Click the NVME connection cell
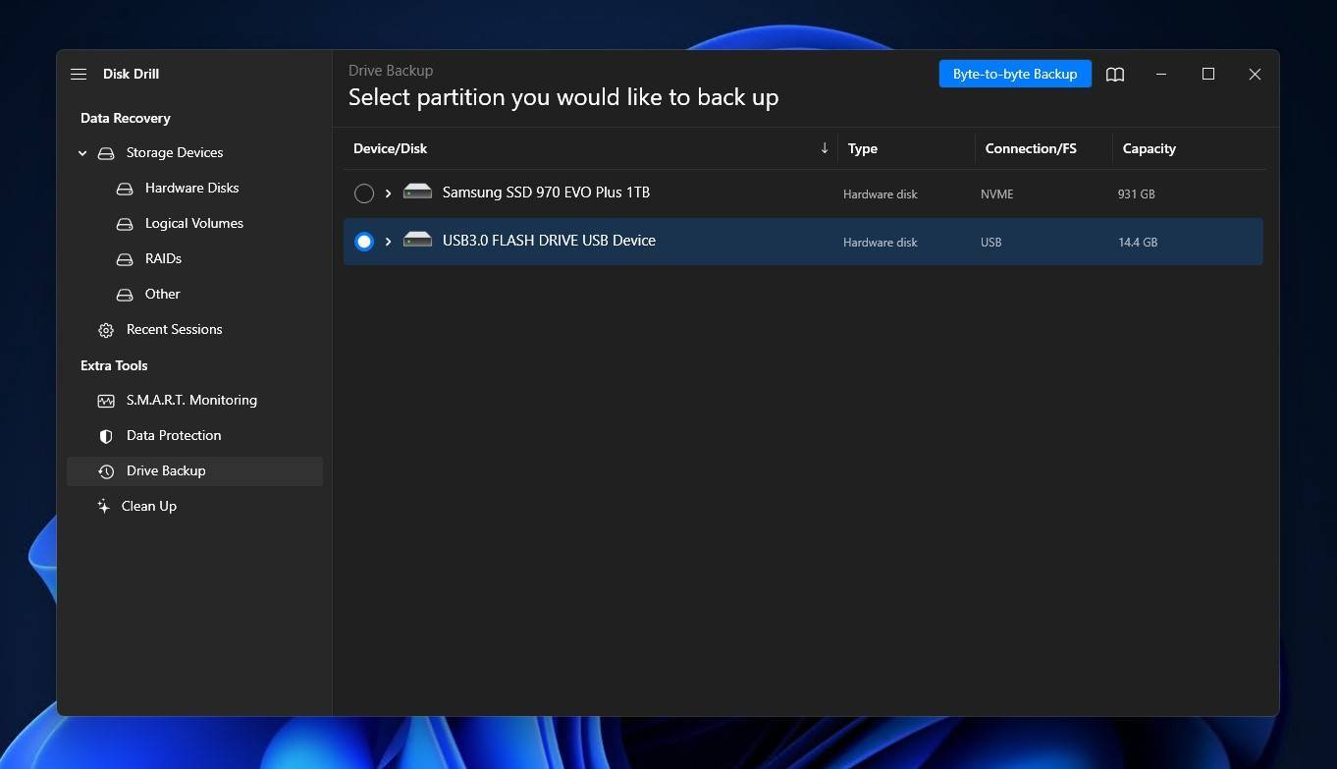The width and height of the screenshot is (1337, 769). tap(997, 194)
